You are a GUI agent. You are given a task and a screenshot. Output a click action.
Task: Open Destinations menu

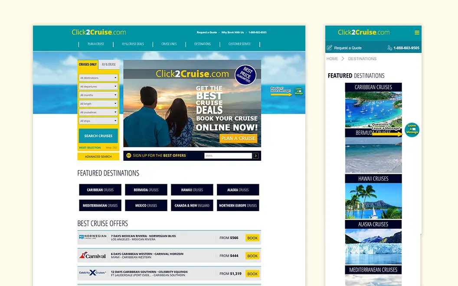[203, 44]
